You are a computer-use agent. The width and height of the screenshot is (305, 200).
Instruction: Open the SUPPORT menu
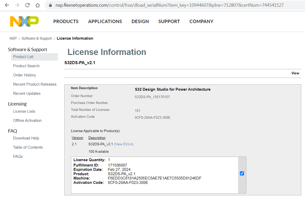click(x=169, y=21)
